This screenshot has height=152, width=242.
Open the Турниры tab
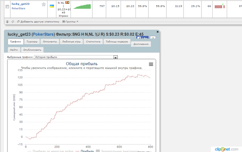(32, 41)
